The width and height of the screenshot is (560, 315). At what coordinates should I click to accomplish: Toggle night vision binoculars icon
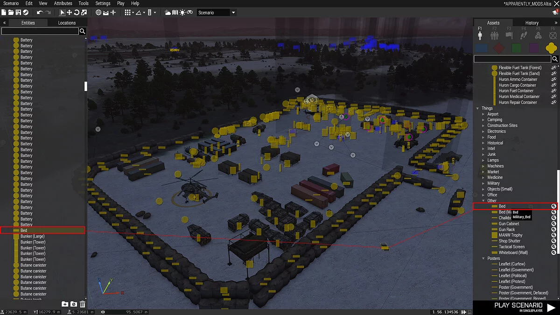pyautogui.click(x=190, y=13)
